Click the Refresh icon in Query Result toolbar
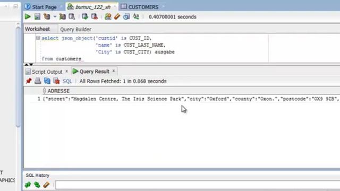The image size is (340, 191). tap(47, 81)
